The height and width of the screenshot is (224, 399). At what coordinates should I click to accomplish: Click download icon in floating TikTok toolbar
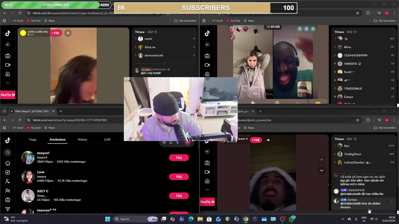[177, 142]
